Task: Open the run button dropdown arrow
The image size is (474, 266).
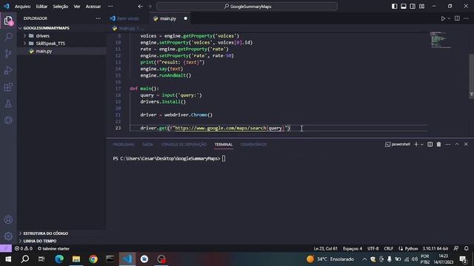Action: [449, 18]
